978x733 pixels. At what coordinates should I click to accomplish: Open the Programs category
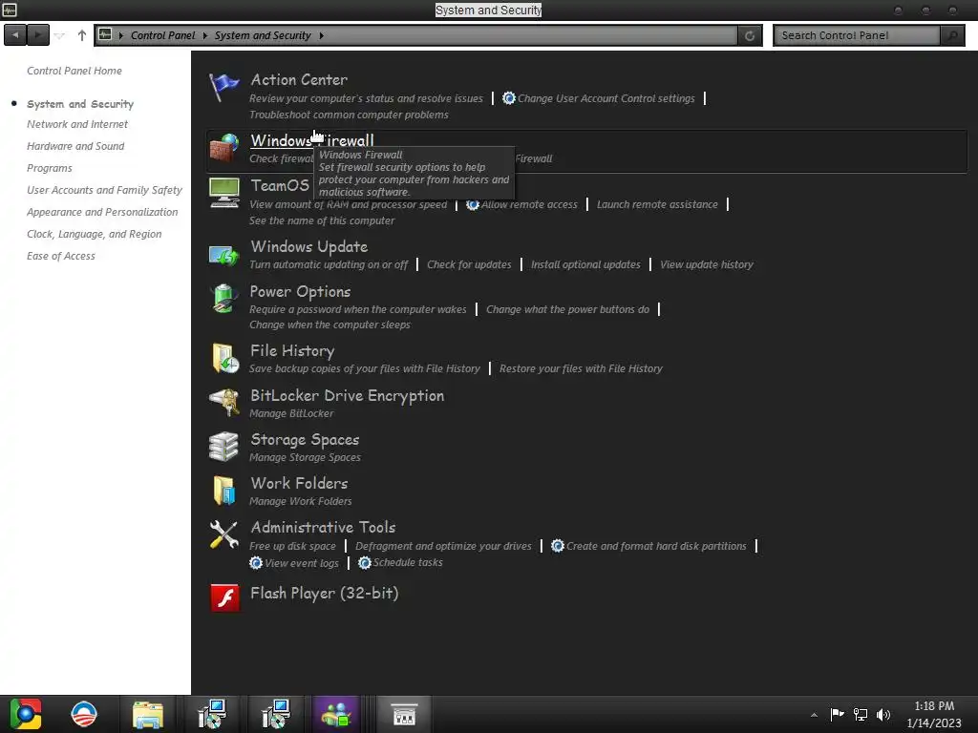click(x=50, y=168)
